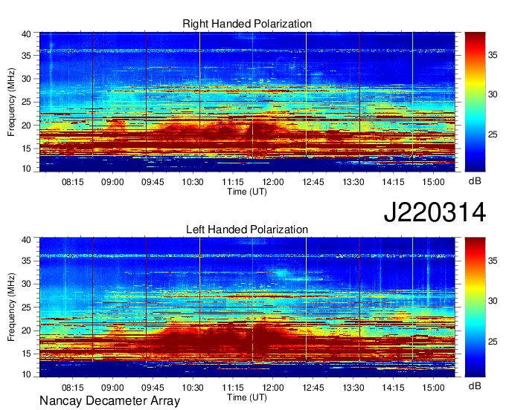Screen dimensions: 506x410
Task: Click the Left Handed Polarization color scale bar
Action: (475, 307)
